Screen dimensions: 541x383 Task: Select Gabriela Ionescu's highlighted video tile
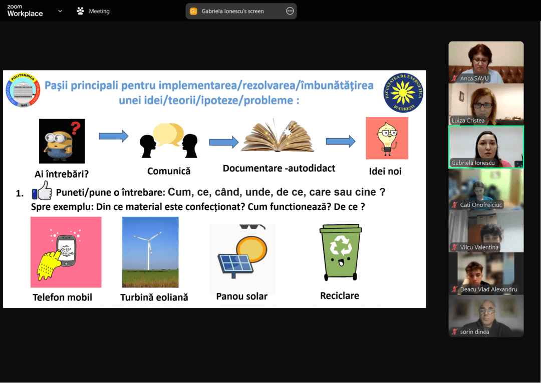(x=486, y=146)
